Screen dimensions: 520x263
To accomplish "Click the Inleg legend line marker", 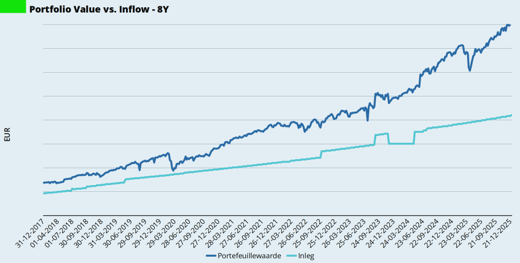I will click(x=290, y=256).
